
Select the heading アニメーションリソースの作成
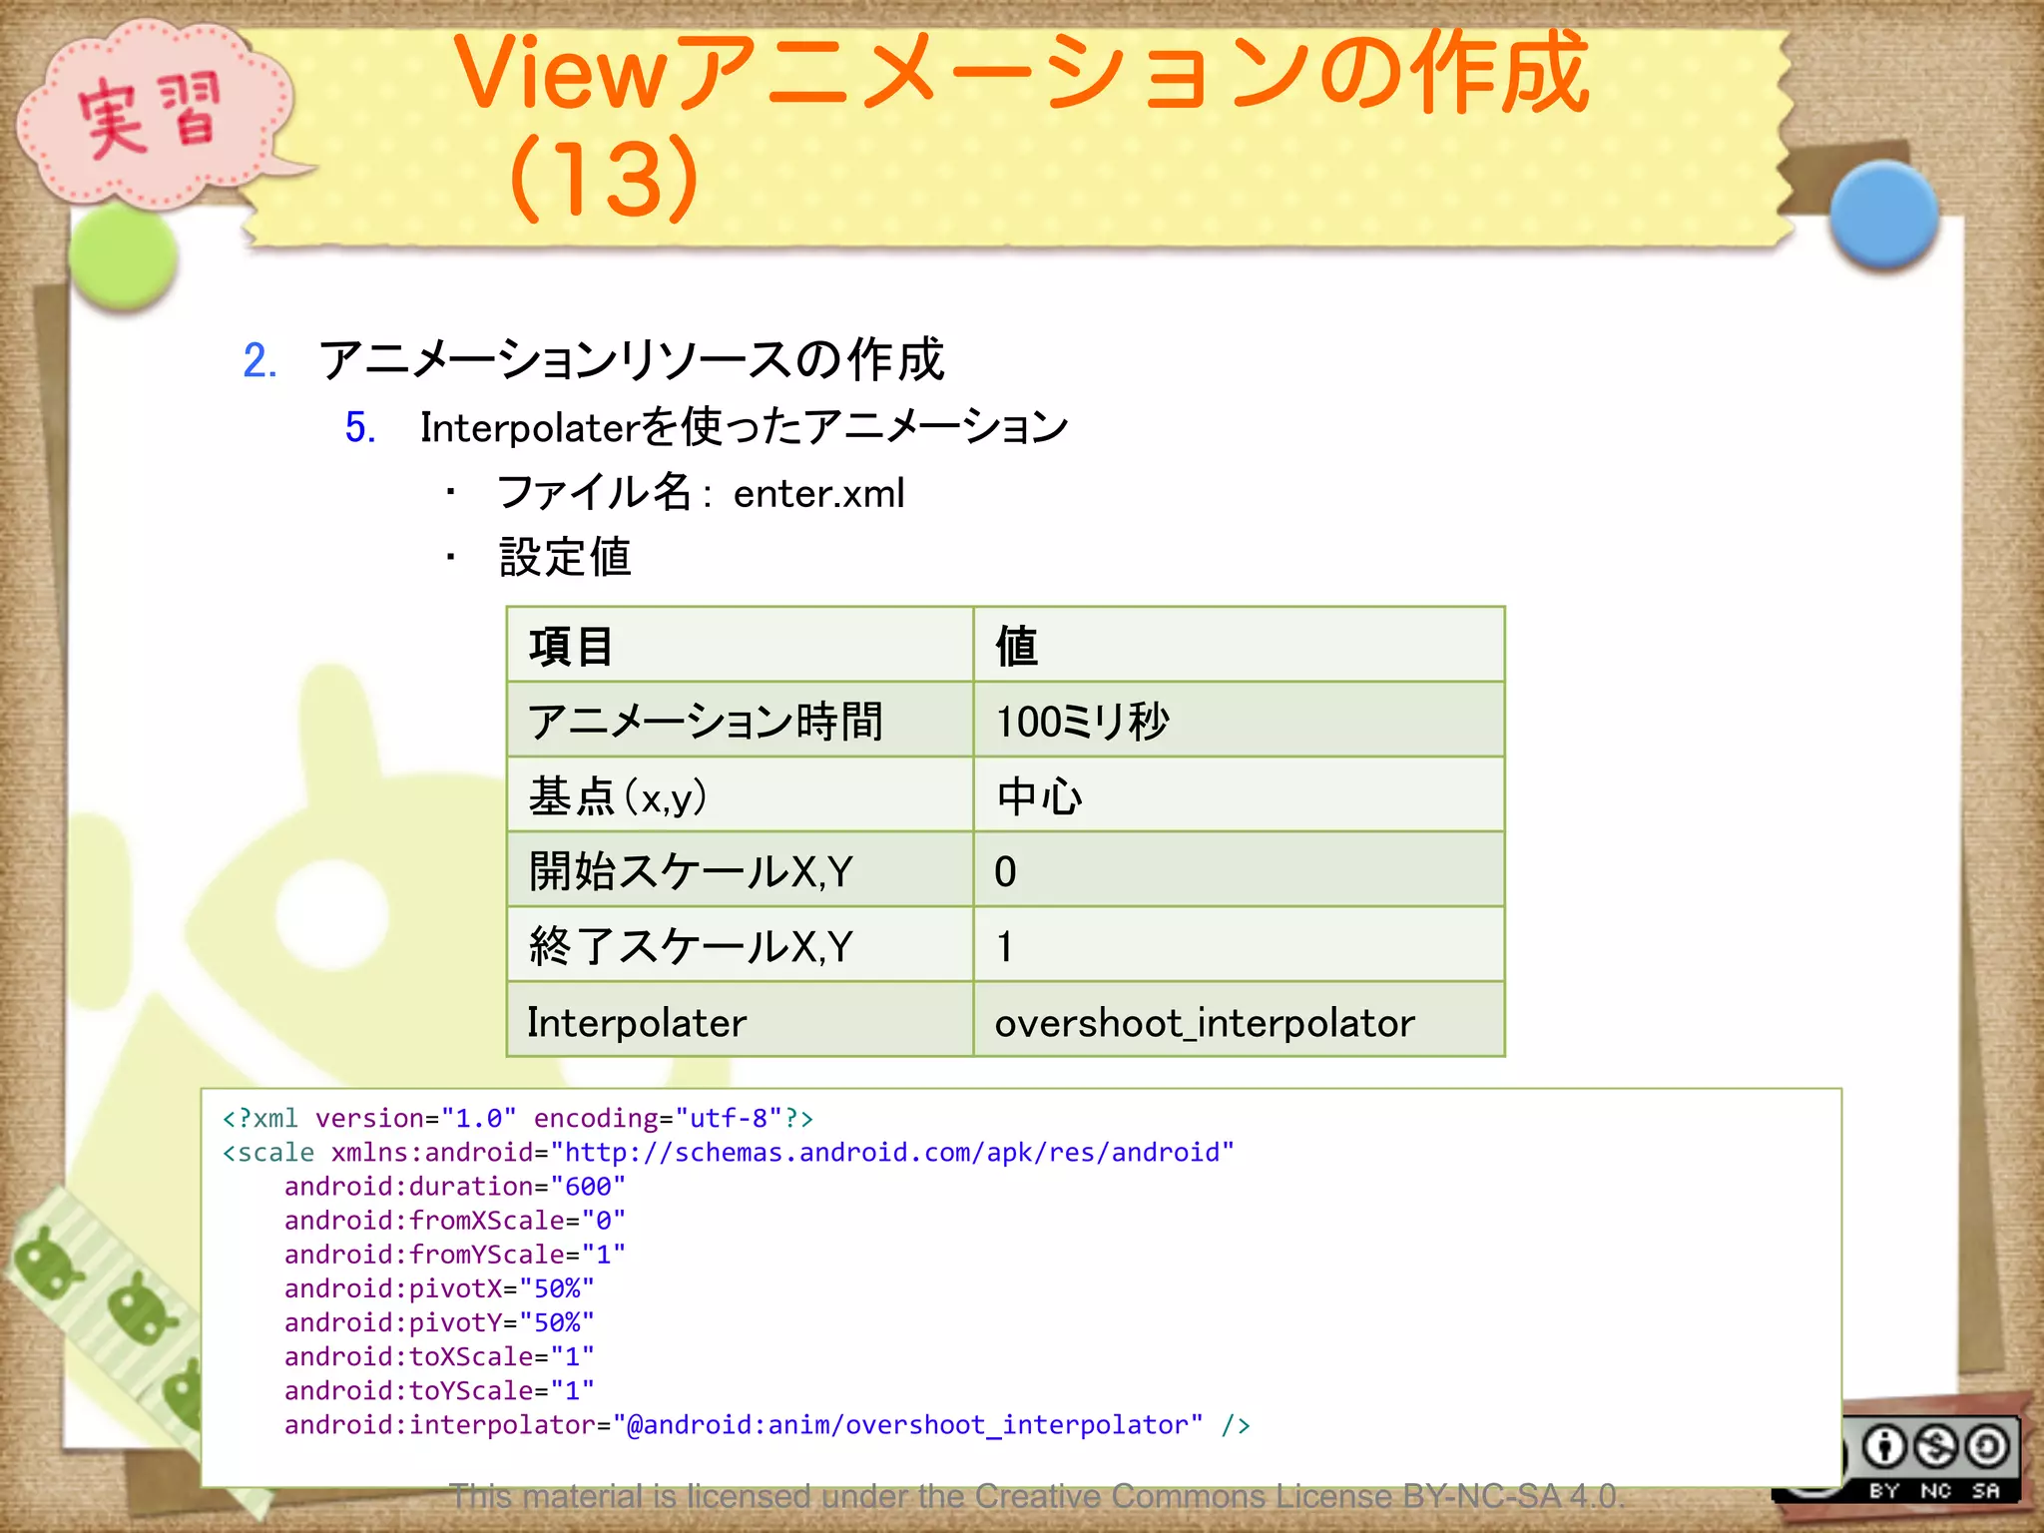click(x=631, y=360)
